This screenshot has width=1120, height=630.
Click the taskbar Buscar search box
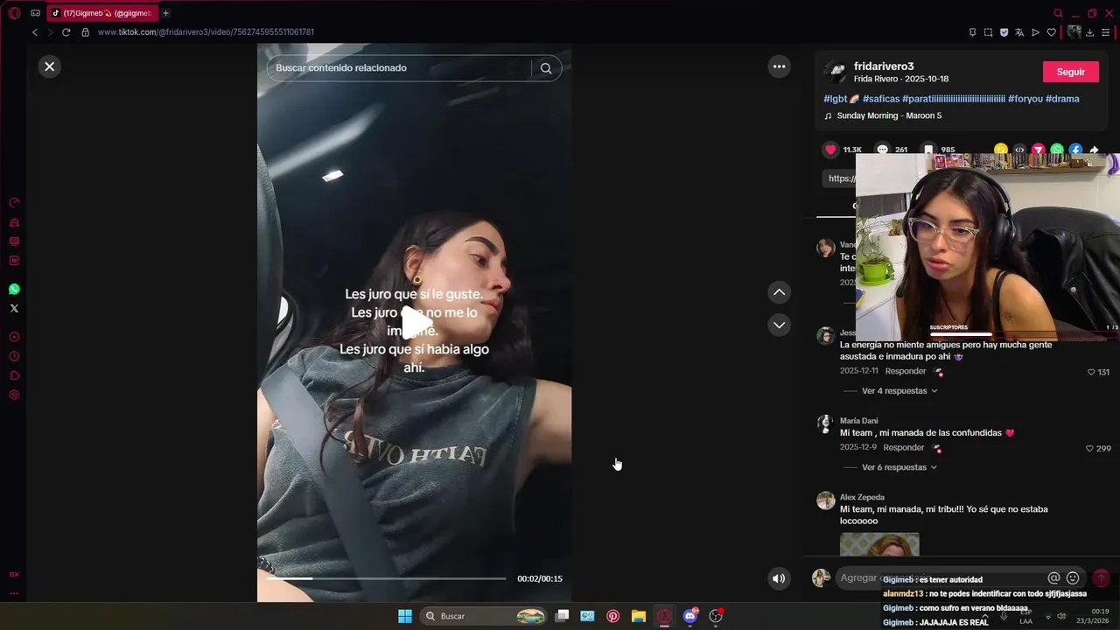(x=485, y=616)
